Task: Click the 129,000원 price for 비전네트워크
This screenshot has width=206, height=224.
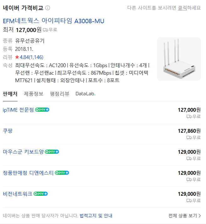Action: 189,194
